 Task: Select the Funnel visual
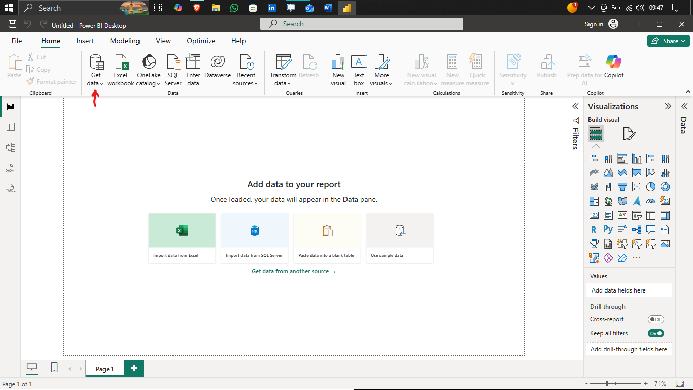622,187
